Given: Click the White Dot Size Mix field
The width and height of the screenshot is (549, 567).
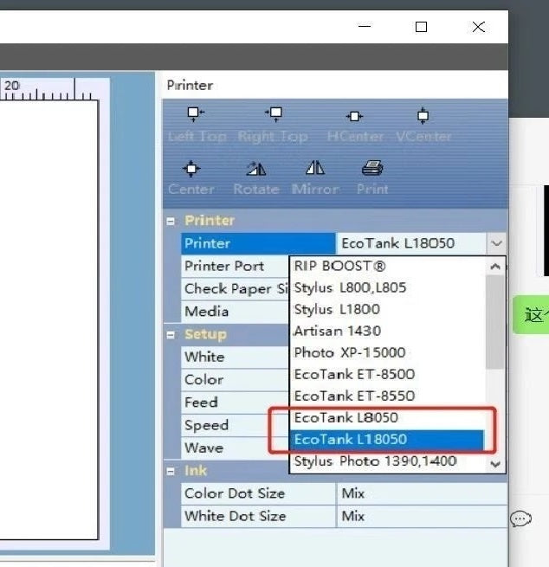Looking at the screenshot, I should [421, 516].
